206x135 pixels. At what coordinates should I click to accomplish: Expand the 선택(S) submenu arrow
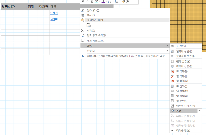point(167,51)
